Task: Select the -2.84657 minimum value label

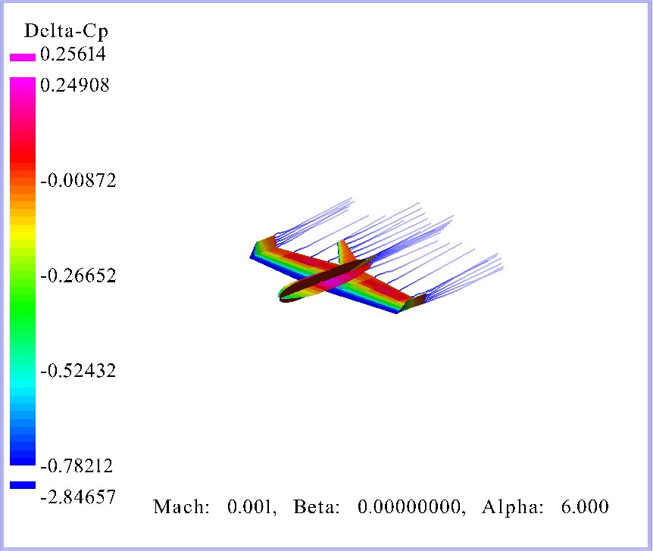Action: [x=77, y=497]
